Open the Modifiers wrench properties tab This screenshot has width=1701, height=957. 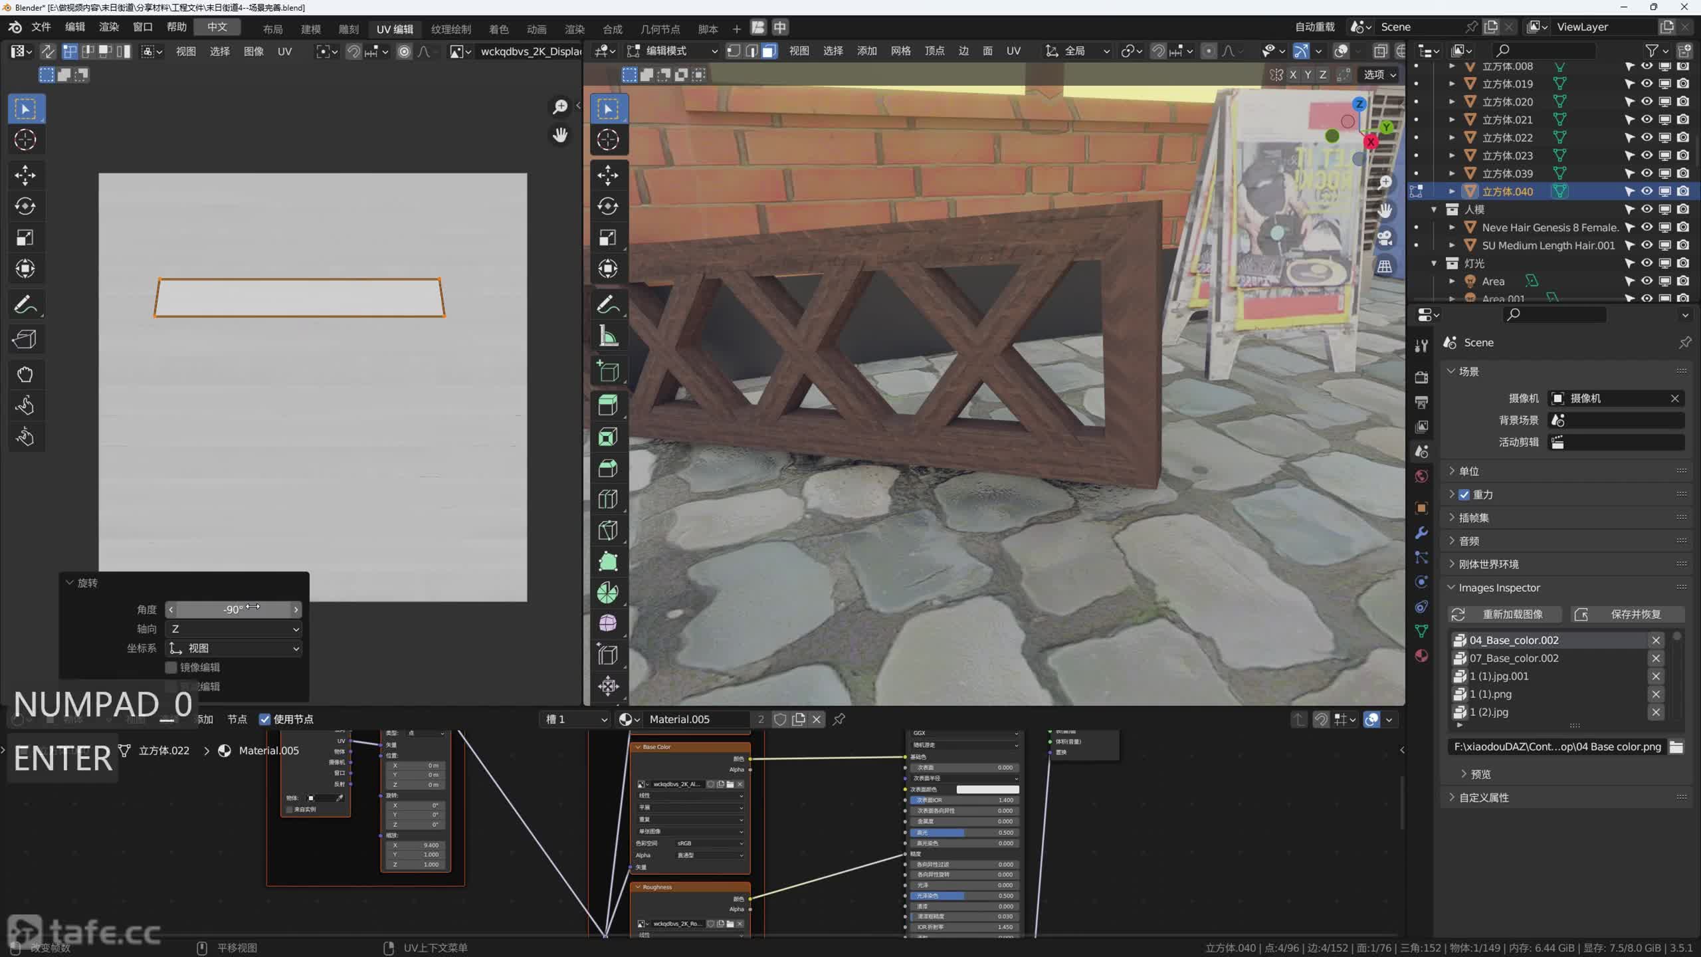(x=1421, y=533)
